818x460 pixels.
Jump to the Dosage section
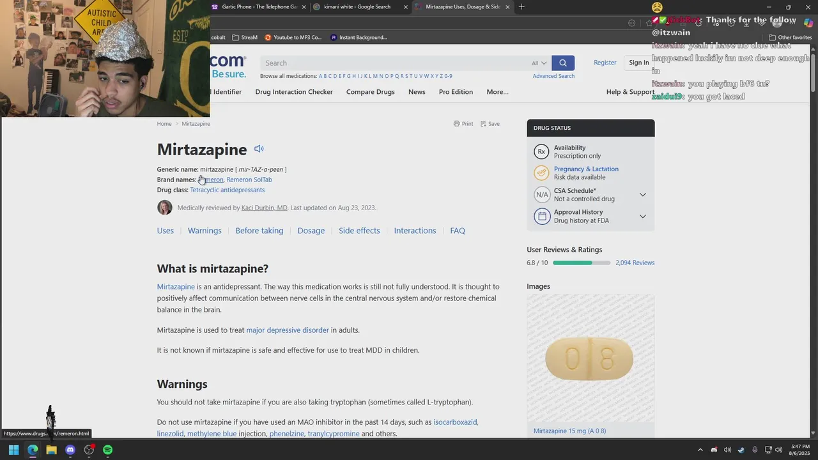click(311, 231)
